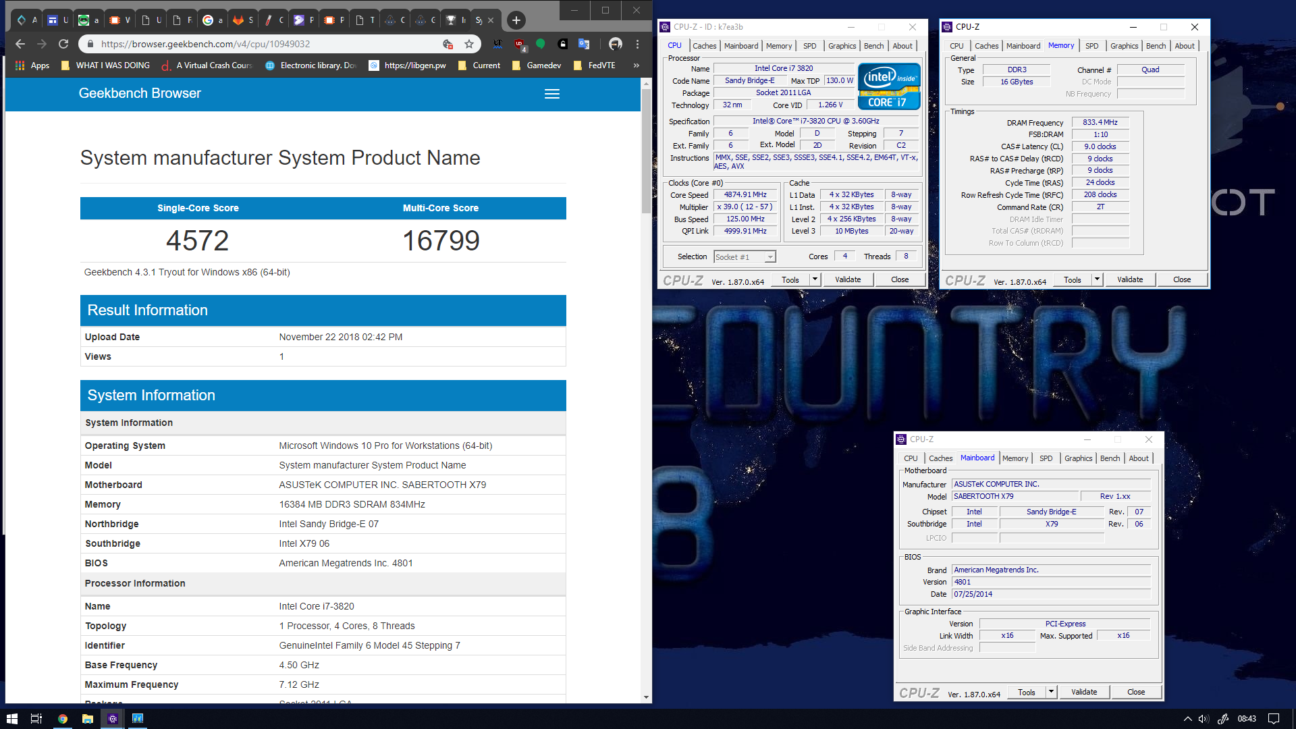Open the Apps bookmarks shortcut
This screenshot has width=1296, height=729.
point(32,65)
